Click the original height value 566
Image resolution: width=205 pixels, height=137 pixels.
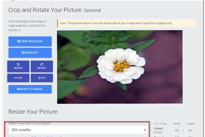click(191, 130)
